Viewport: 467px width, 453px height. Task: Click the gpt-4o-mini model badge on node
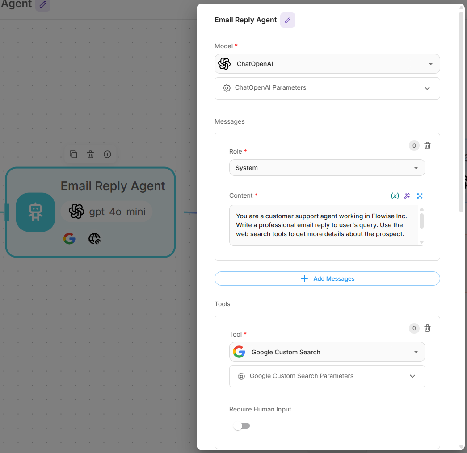point(107,212)
